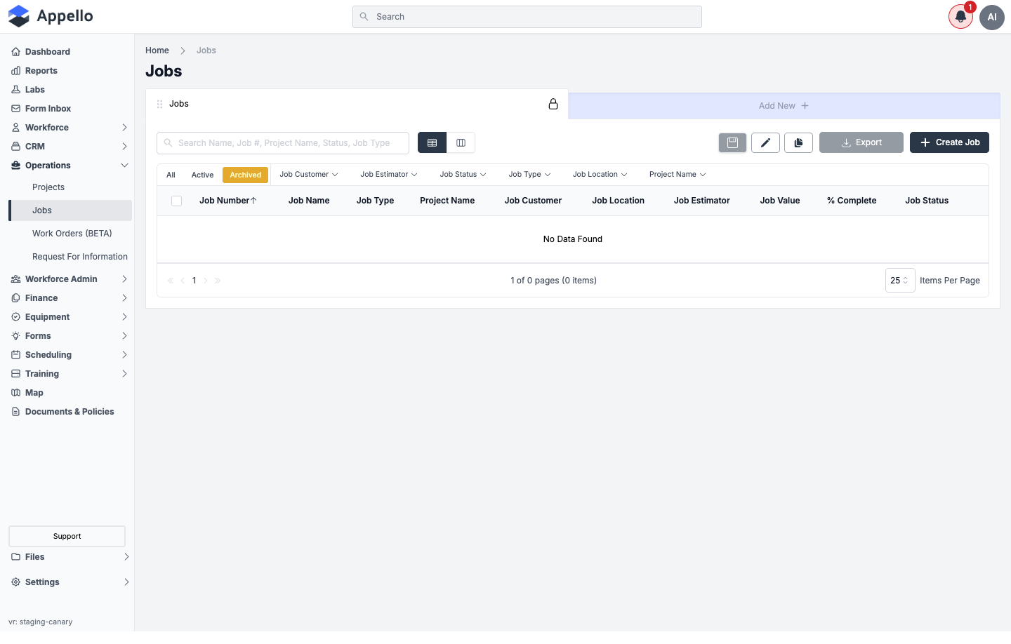Toggle the select-all jobs checkbox
The image size is (1011, 644).
[177, 201]
